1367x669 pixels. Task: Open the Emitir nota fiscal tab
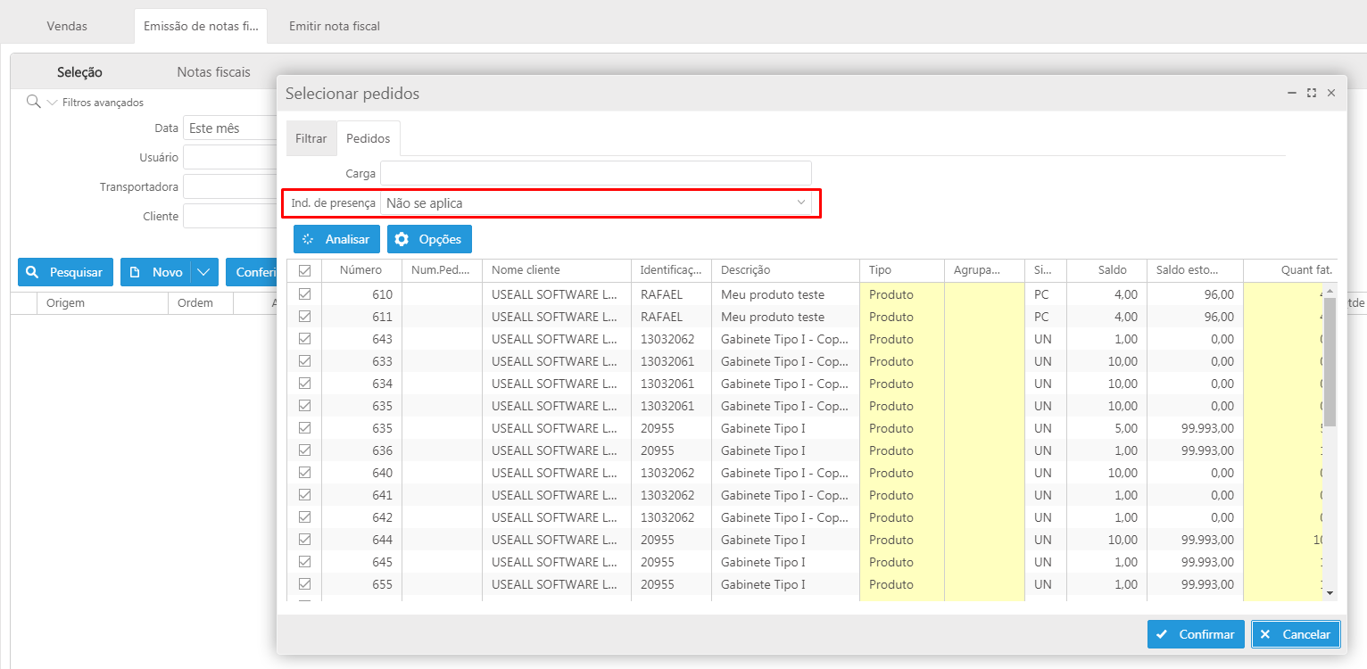point(335,26)
